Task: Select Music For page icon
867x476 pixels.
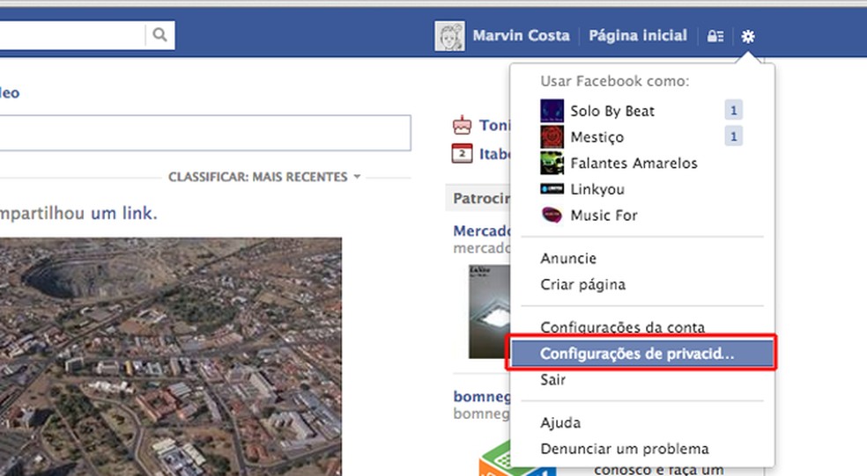Action: [x=552, y=215]
